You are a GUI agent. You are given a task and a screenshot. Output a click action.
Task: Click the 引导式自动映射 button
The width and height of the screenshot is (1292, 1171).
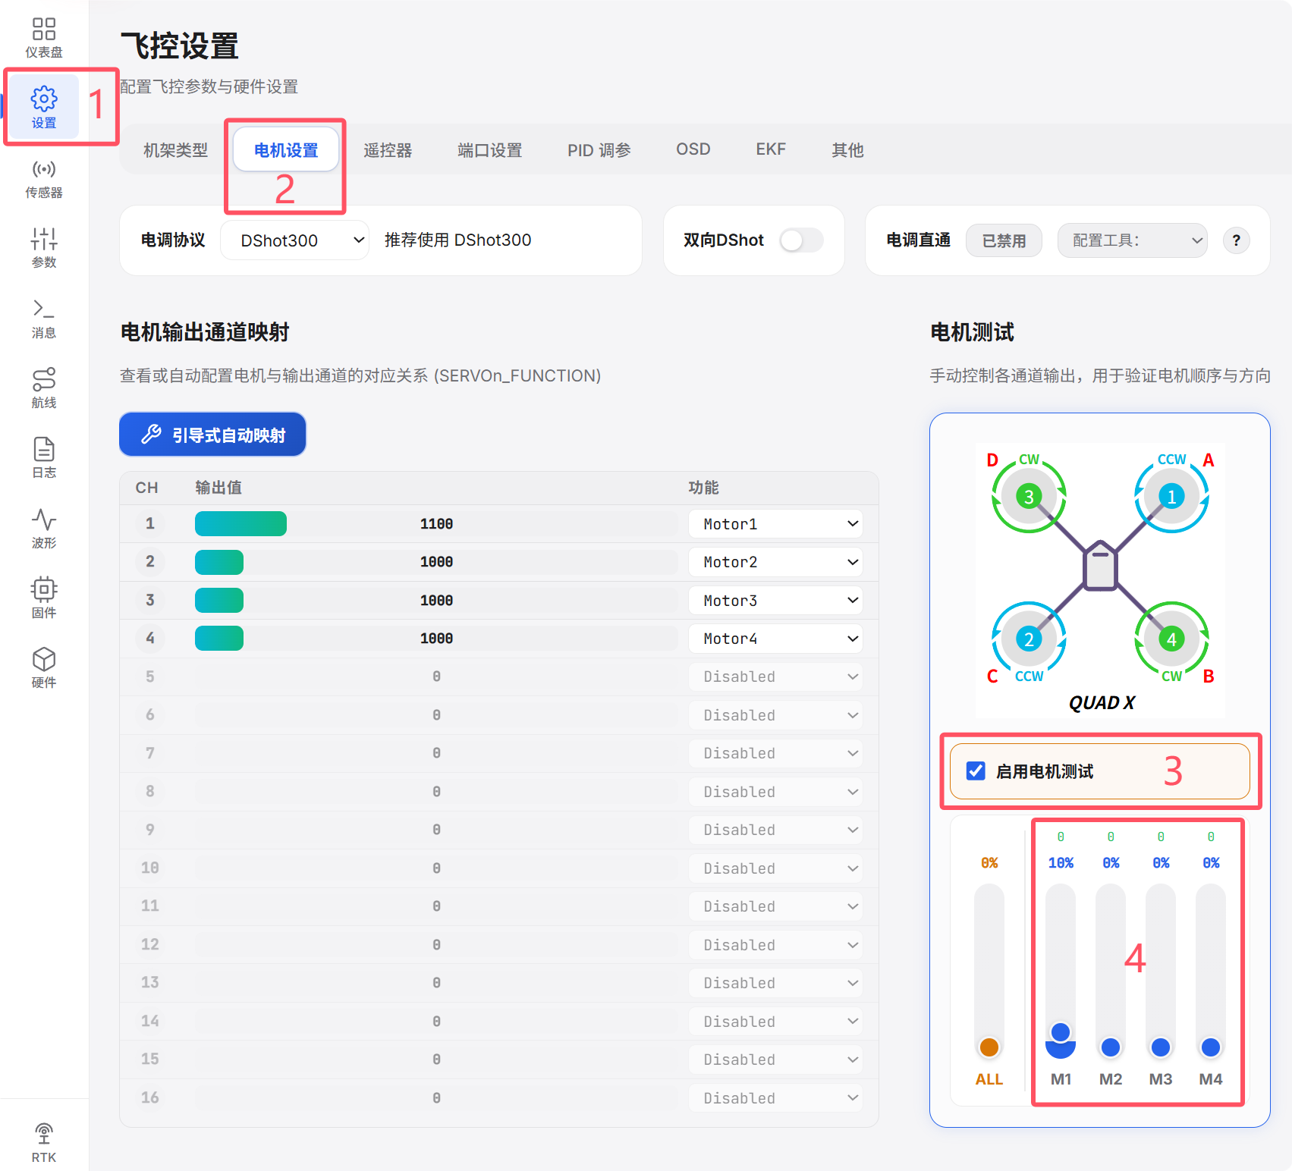(x=212, y=435)
